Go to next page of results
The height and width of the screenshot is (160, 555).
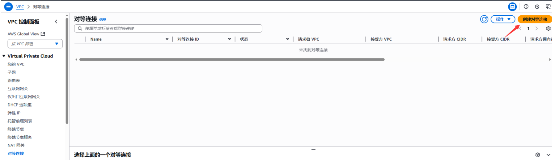pyautogui.click(x=536, y=28)
